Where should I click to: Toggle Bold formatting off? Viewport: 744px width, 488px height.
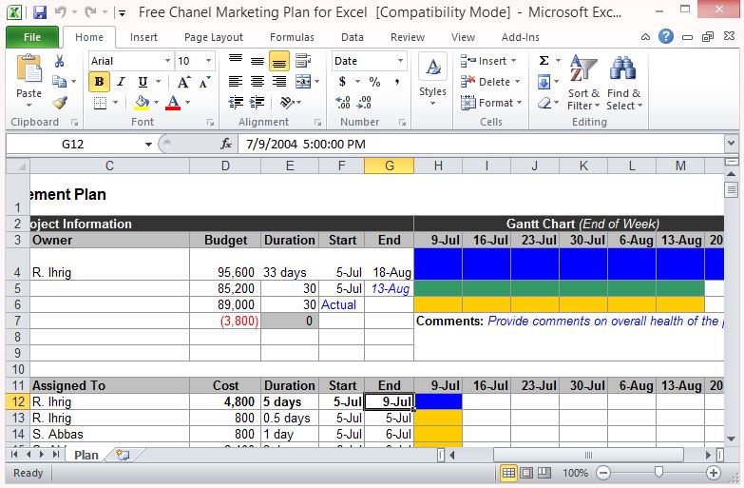(x=99, y=82)
